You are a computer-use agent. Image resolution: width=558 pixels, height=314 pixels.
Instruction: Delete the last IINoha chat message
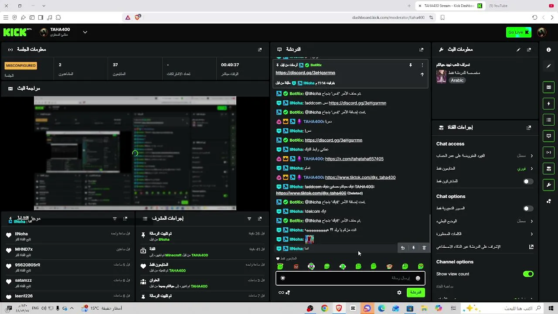click(424, 248)
